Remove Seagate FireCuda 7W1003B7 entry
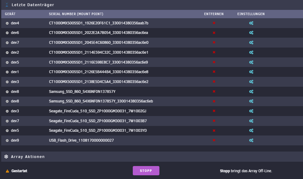This screenshot has height=179, width=303. [x=214, y=121]
